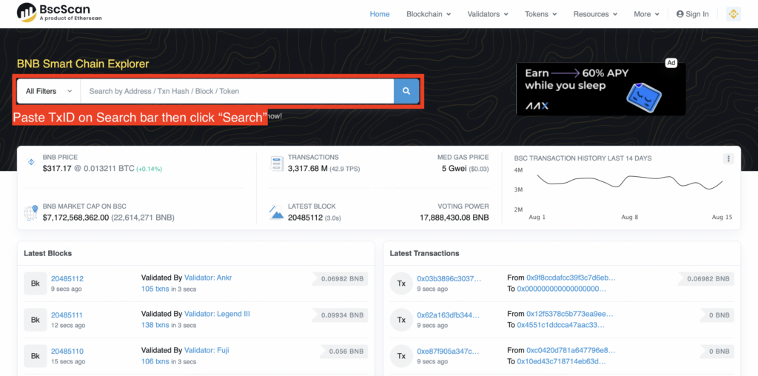Click the Bk icon for block 20485111

pos(36,320)
